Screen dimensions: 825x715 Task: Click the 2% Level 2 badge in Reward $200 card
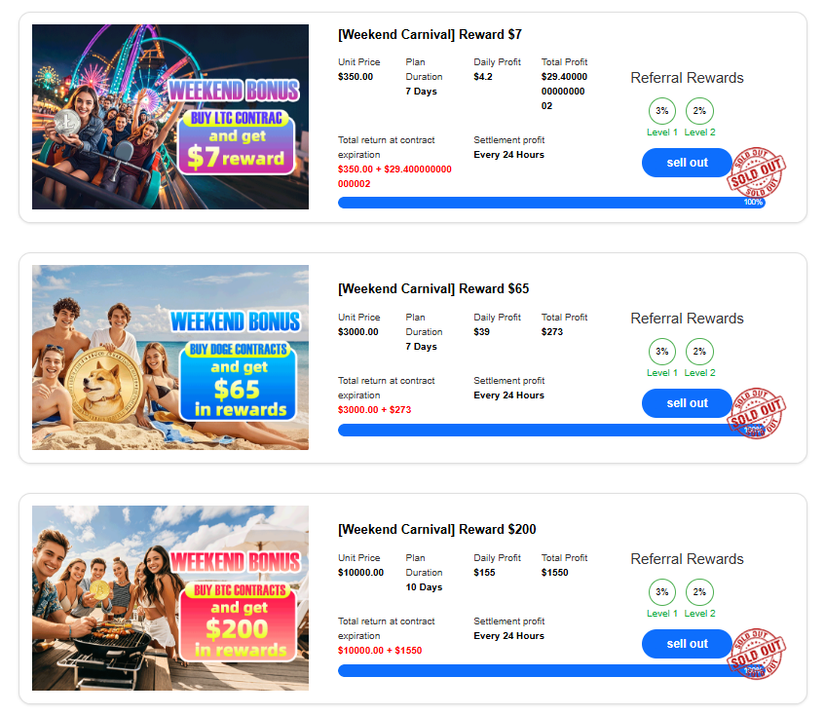click(699, 592)
